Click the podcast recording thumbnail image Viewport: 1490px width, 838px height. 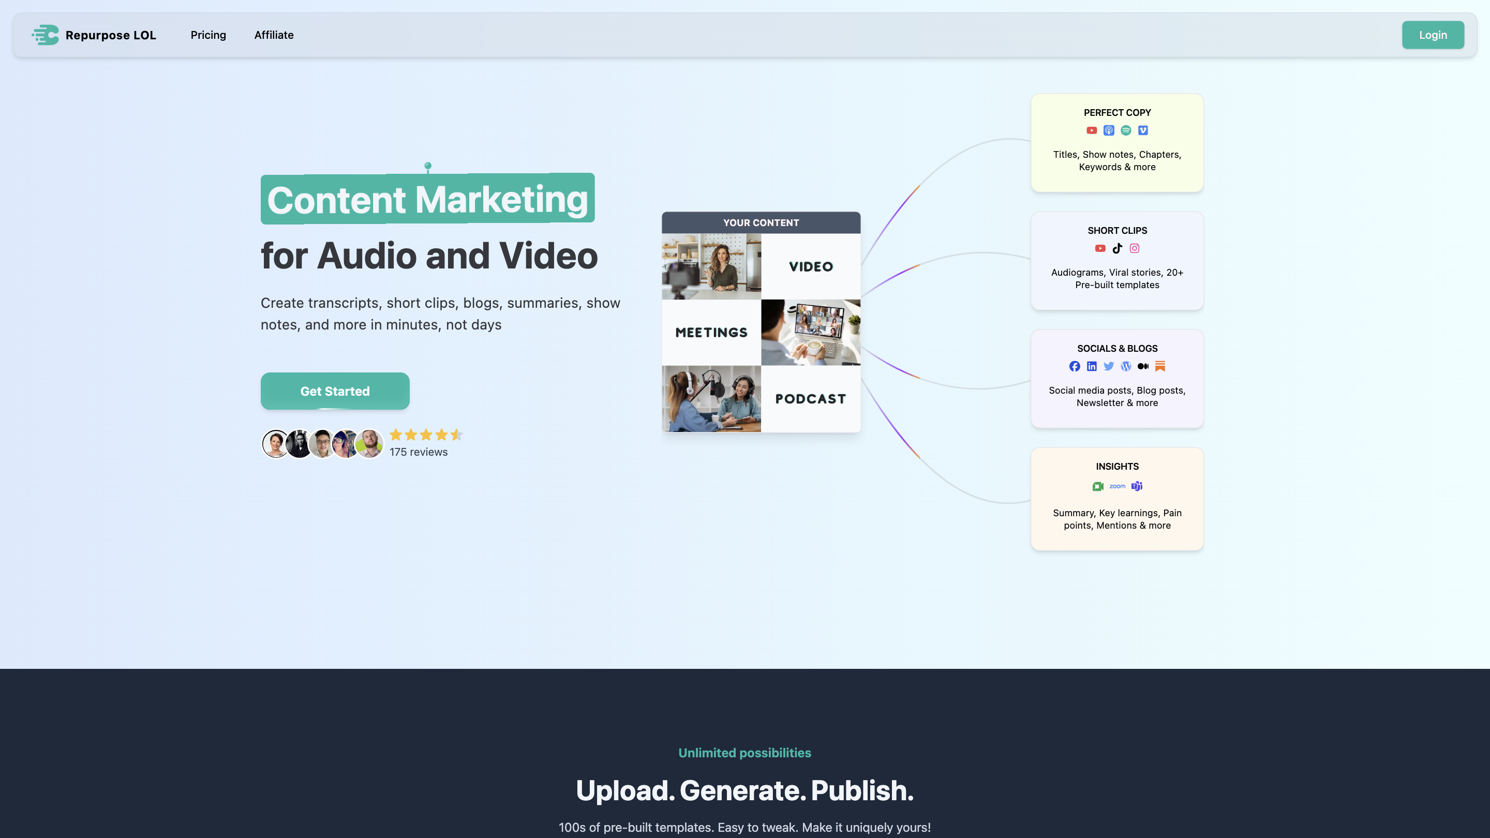(x=711, y=399)
